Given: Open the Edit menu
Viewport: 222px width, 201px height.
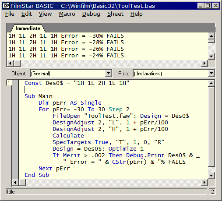Looking at the screenshot, I should (27, 14).
